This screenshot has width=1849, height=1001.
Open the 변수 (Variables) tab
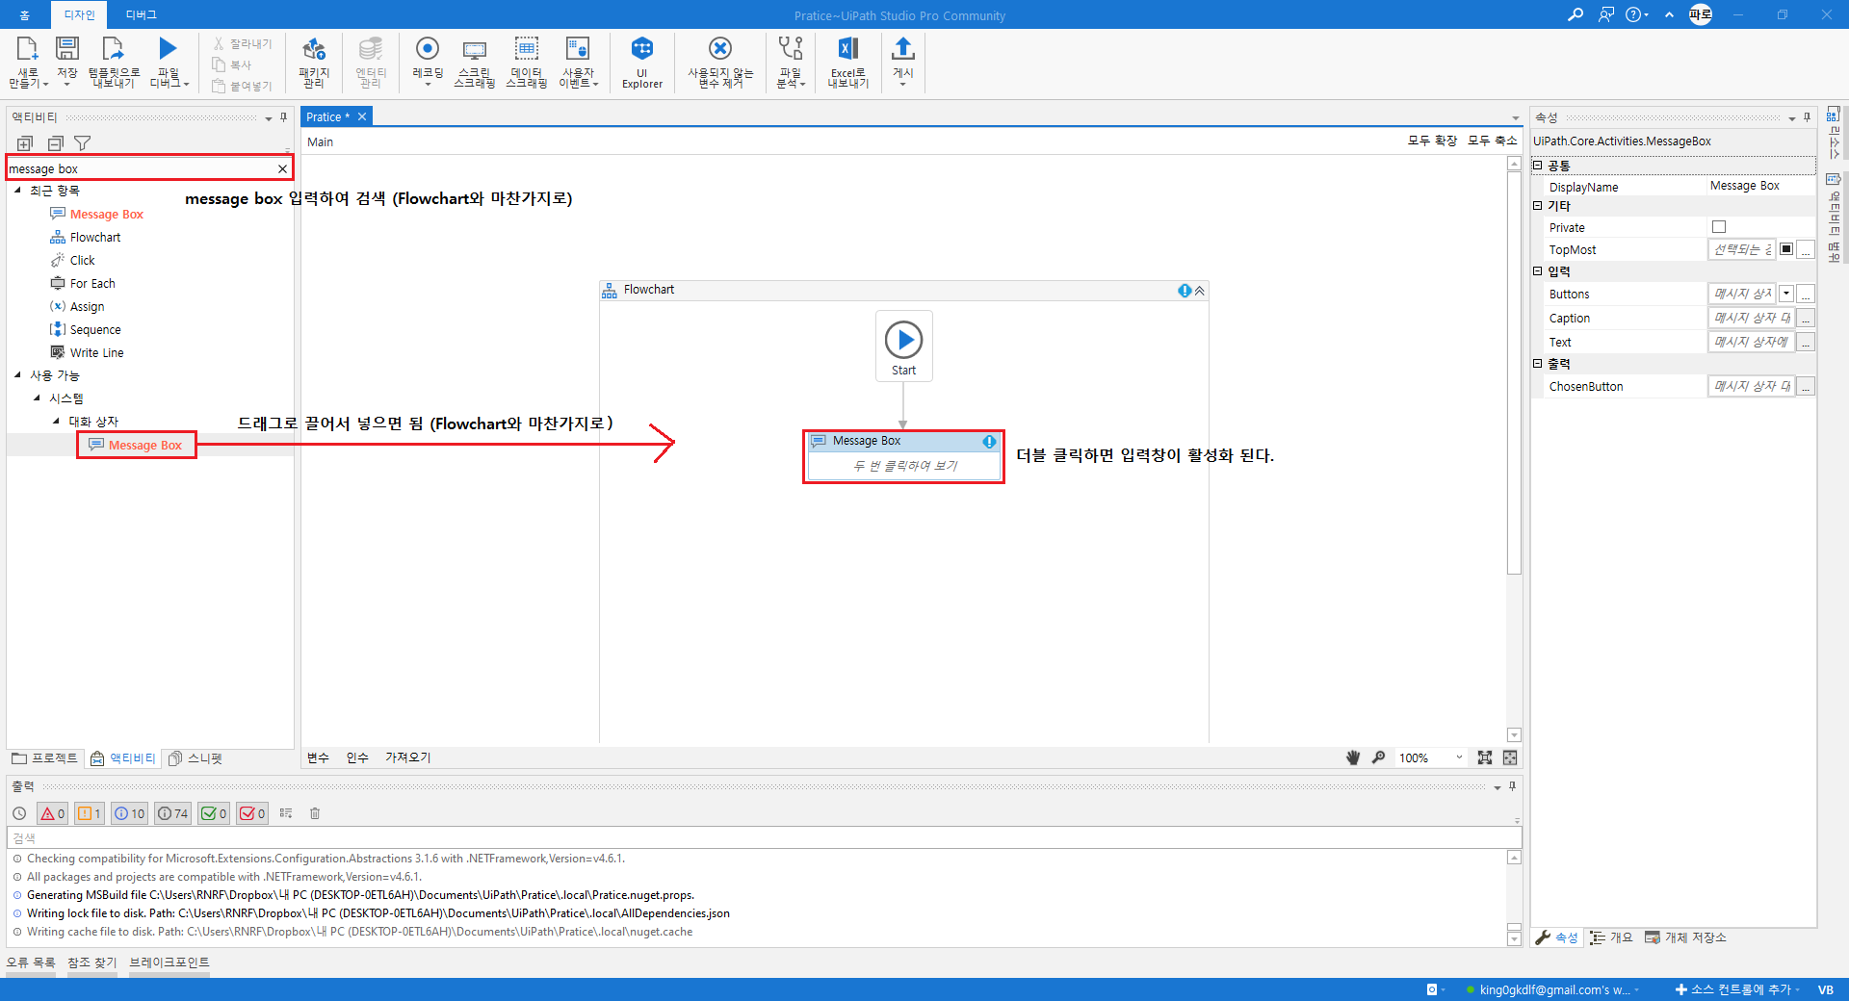click(318, 757)
